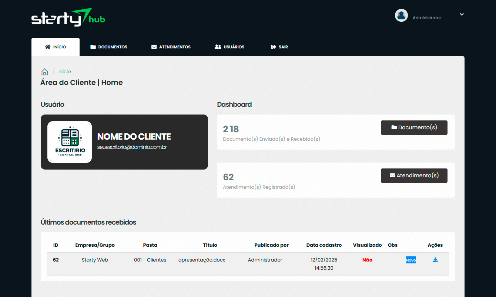
Task: Download apresentação.docx using the download icon
Action: point(435,260)
